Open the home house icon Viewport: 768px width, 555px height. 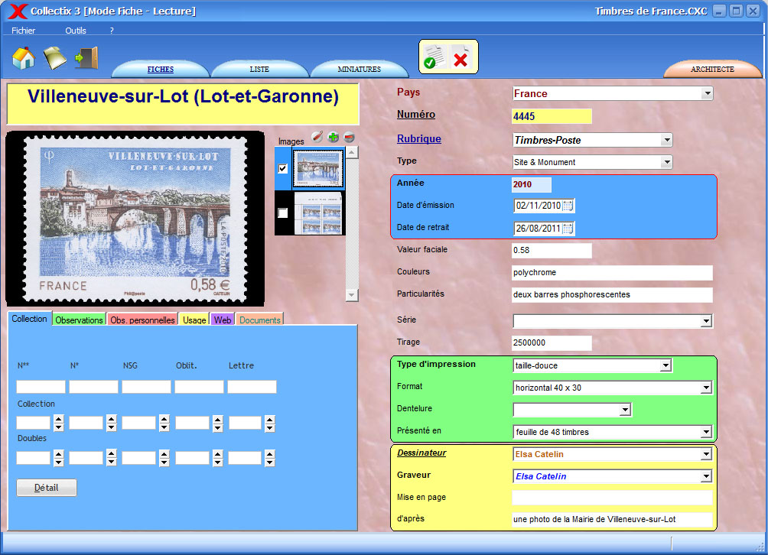point(24,58)
